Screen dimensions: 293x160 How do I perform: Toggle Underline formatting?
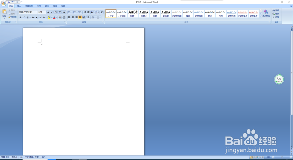point(28,17)
